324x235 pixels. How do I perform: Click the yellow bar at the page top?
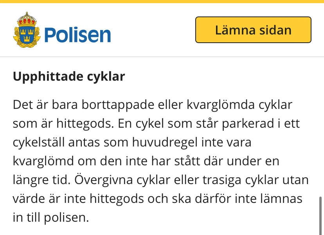(162, 2)
